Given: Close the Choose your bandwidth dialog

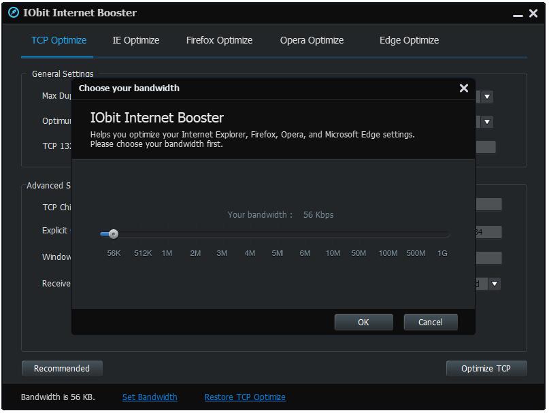Looking at the screenshot, I should (x=463, y=88).
